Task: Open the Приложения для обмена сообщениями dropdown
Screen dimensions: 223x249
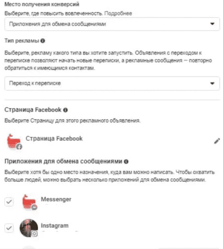Action: [112, 24]
